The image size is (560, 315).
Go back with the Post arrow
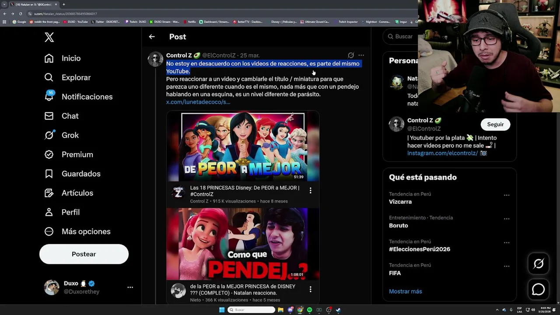(152, 37)
